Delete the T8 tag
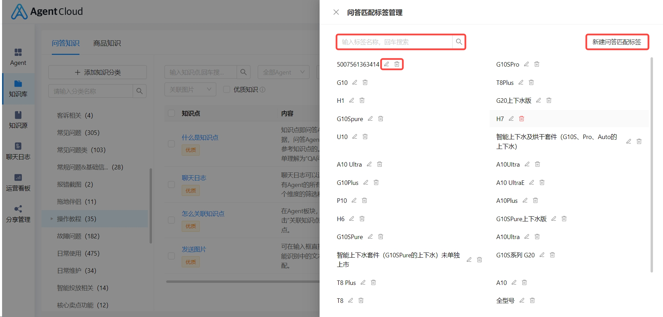 pyautogui.click(x=361, y=300)
